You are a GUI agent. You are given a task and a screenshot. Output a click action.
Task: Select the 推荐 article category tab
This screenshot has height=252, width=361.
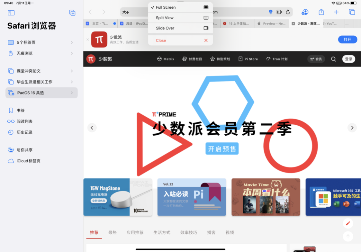click(94, 232)
